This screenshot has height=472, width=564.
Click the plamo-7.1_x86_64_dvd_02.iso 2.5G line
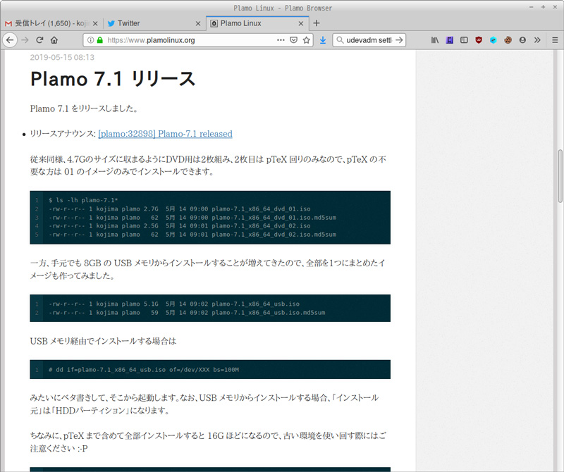[180, 225]
